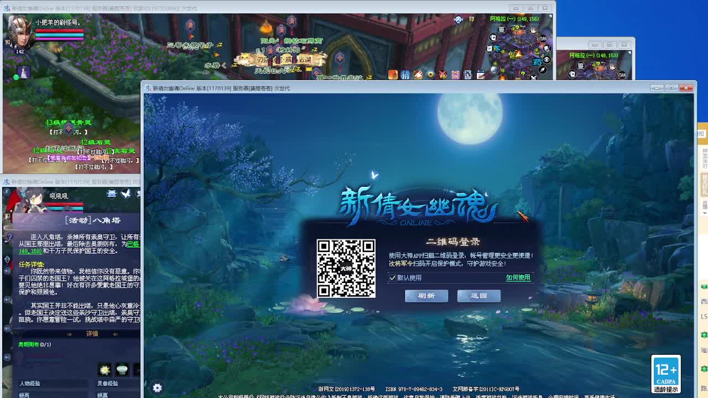The image size is (708, 398).
Task: Click the 二维码登录 login title
Action: (x=452, y=242)
